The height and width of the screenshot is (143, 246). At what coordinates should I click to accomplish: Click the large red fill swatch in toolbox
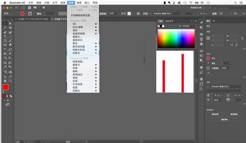click(x=5, y=87)
